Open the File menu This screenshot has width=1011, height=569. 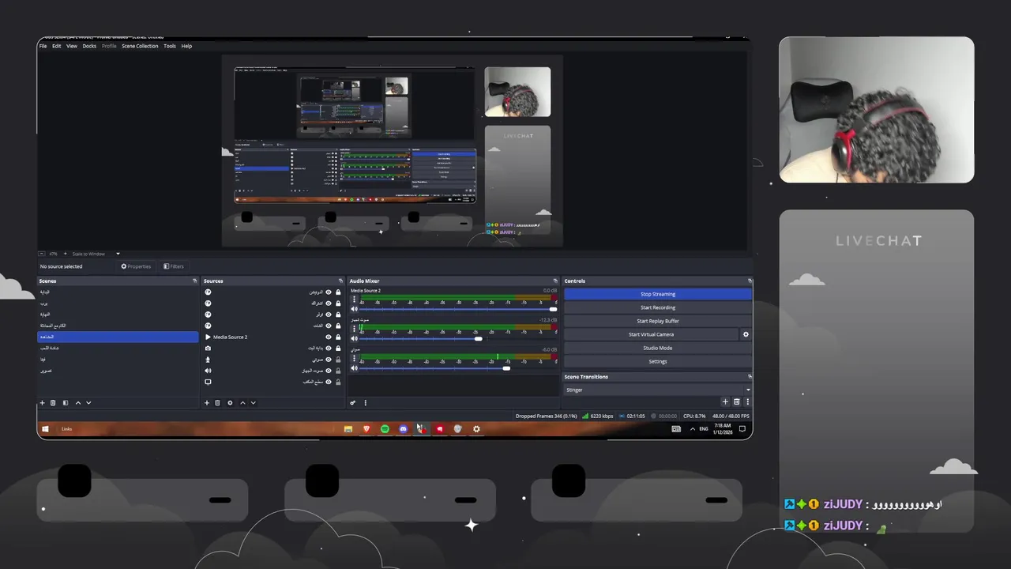tap(43, 46)
